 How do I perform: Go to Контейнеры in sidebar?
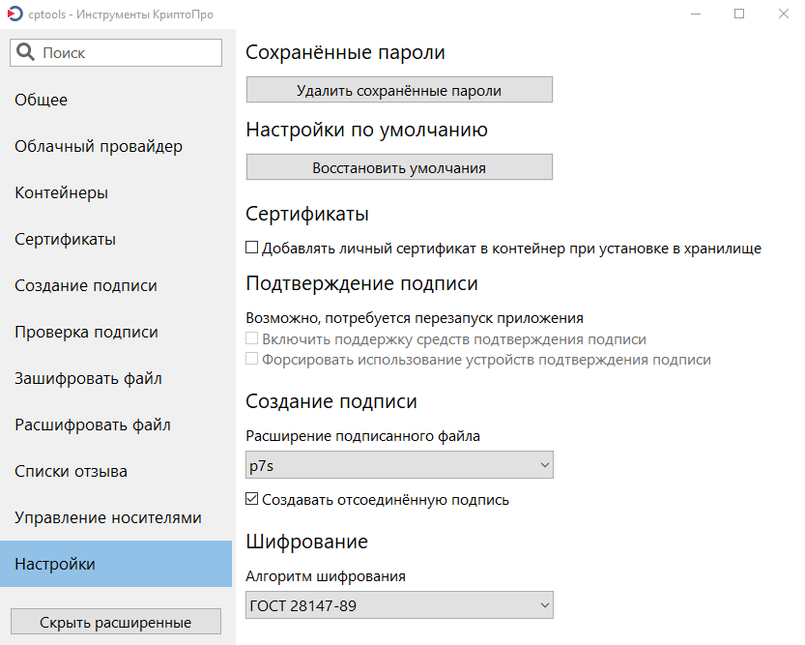(61, 192)
